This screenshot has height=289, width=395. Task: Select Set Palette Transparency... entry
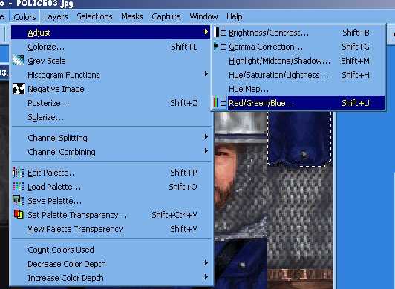click(x=111, y=215)
